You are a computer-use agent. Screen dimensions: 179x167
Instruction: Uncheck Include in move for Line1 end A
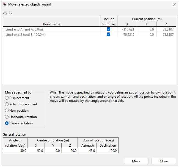click(108, 29)
